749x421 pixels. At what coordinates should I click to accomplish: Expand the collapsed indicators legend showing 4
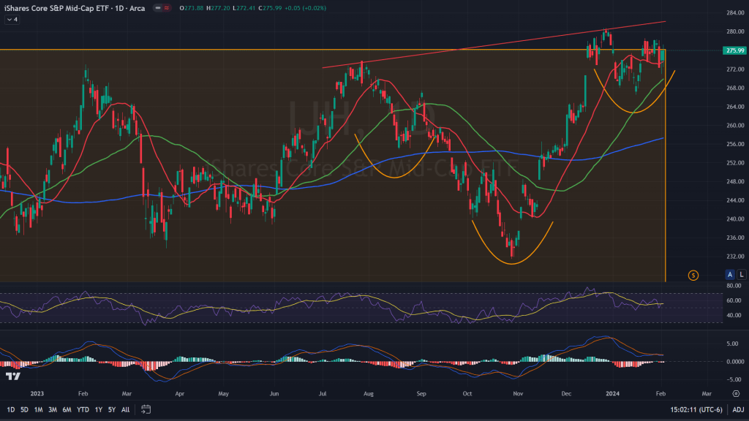(12, 20)
